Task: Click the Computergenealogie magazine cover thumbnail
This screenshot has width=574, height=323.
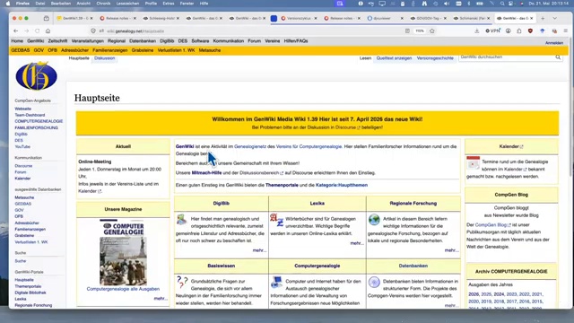Action: [123, 253]
